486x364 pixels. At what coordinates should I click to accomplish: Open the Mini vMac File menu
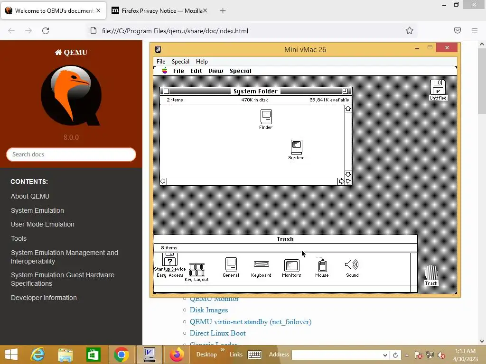[161, 62]
